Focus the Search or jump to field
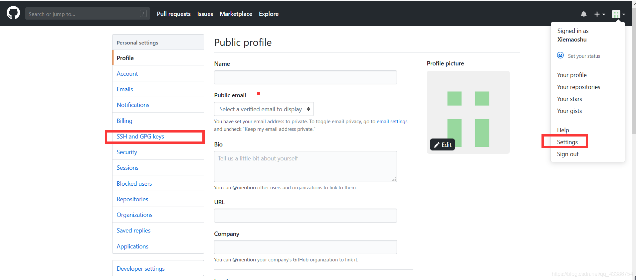This screenshot has height=280, width=636. coord(88,14)
